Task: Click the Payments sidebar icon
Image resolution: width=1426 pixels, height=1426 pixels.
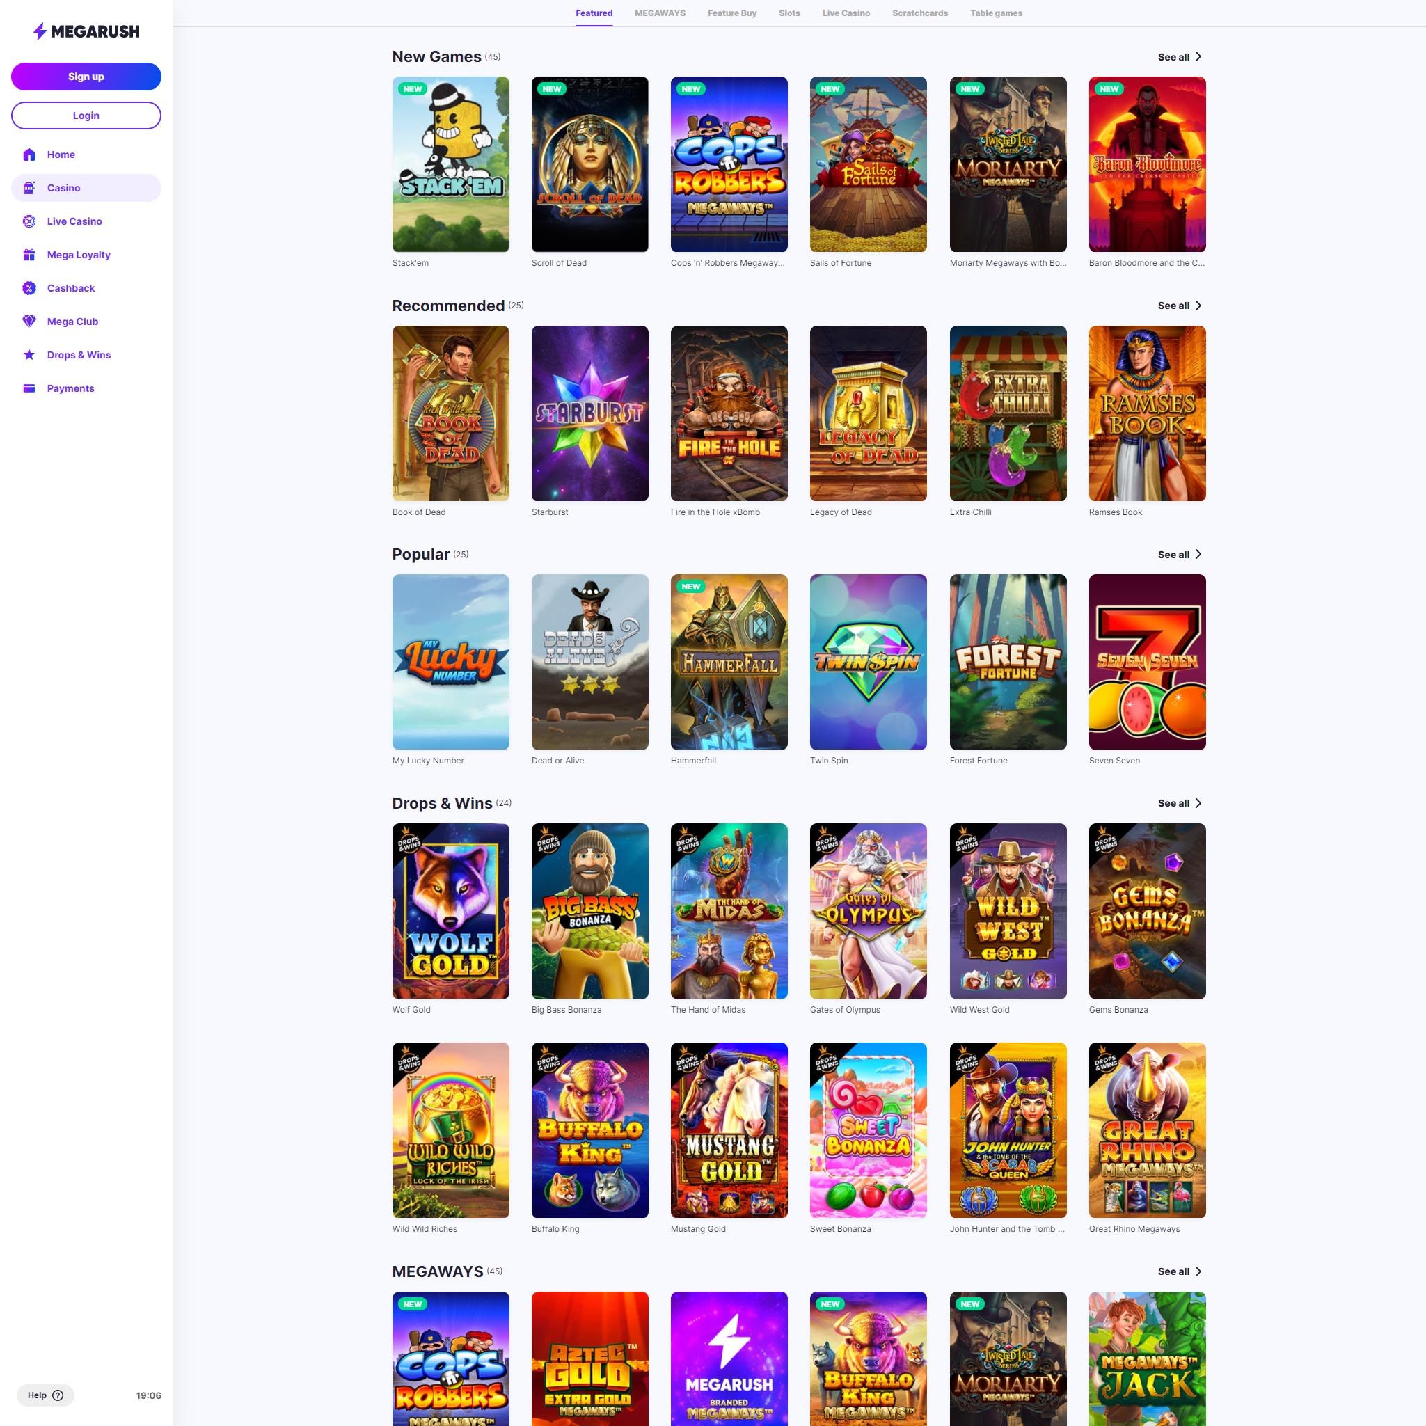Action: click(29, 388)
